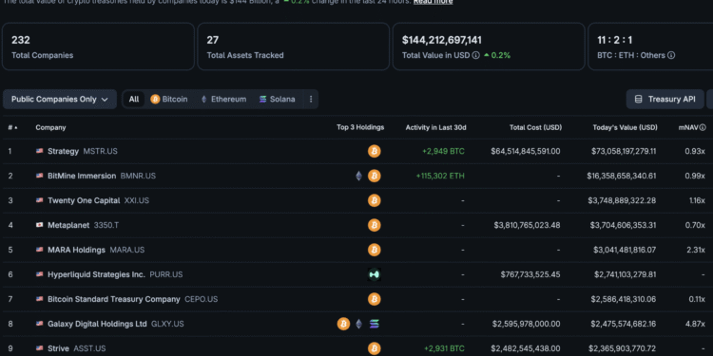This screenshot has height=356, width=713.
Task: Click the 11 : 2 : 1 ratio card
Action: (650, 47)
